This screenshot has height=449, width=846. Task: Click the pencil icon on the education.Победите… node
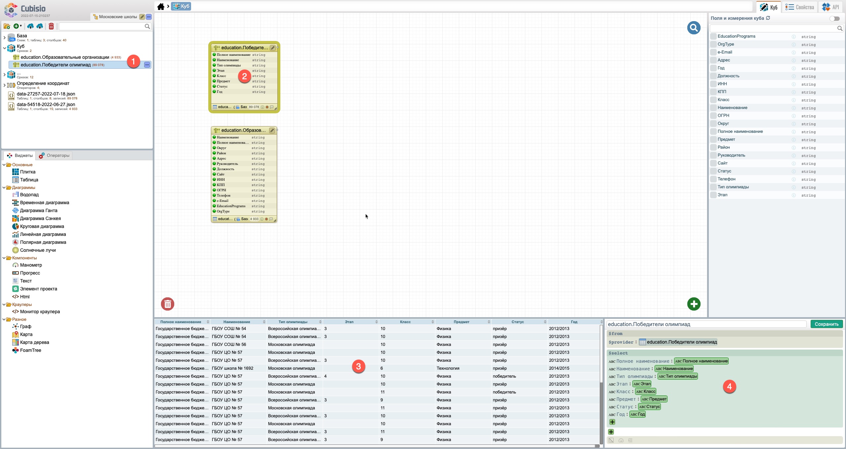pyautogui.click(x=272, y=48)
